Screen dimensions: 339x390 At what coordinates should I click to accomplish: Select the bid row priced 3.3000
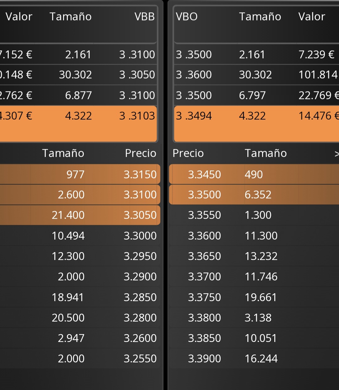click(80, 236)
